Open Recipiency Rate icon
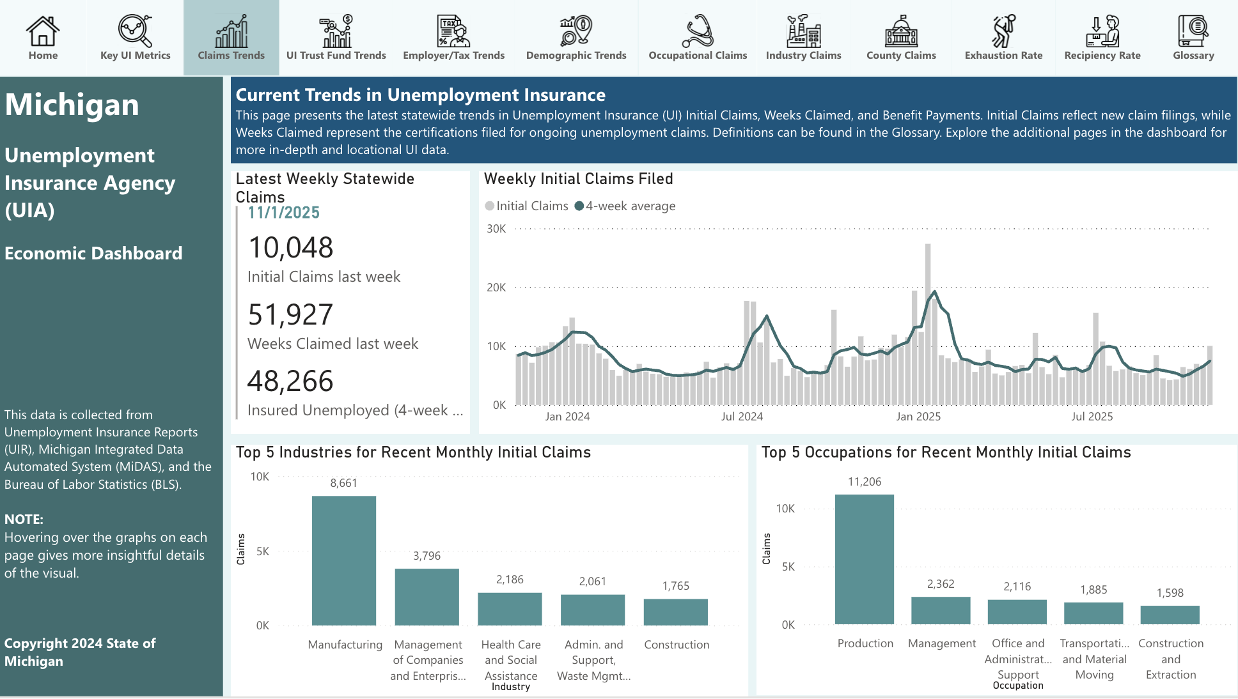 1102,31
